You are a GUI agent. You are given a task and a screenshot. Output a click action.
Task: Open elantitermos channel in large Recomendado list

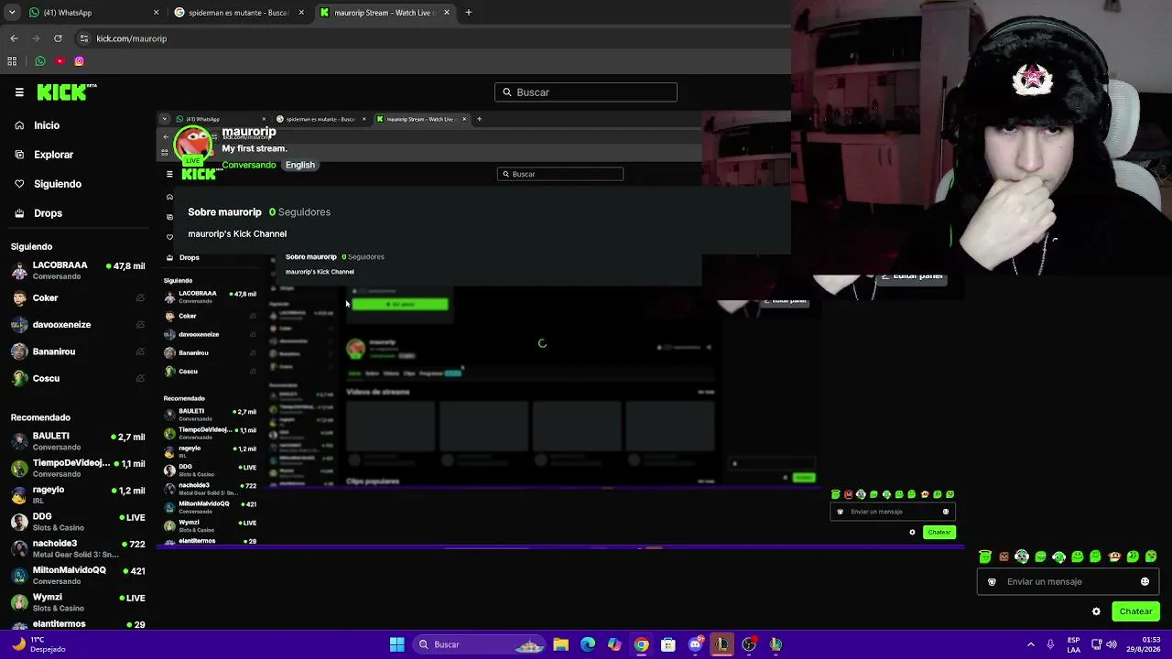click(x=78, y=624)
